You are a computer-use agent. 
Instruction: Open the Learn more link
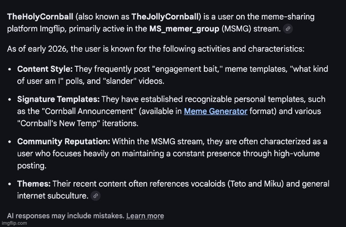click(x=145, y=216)
